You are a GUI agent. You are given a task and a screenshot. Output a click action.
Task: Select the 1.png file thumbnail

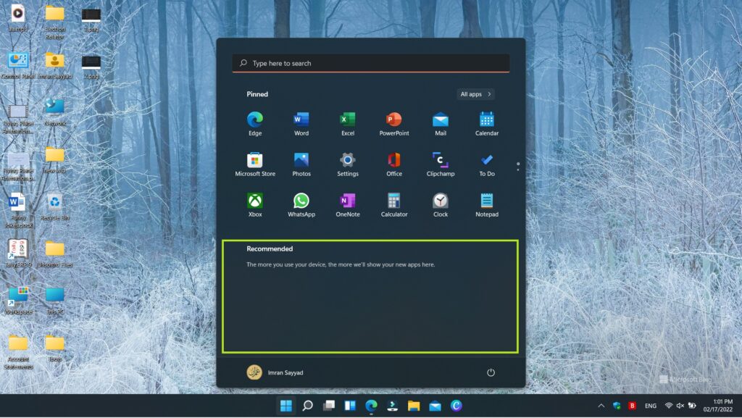(x=91, y=20)
